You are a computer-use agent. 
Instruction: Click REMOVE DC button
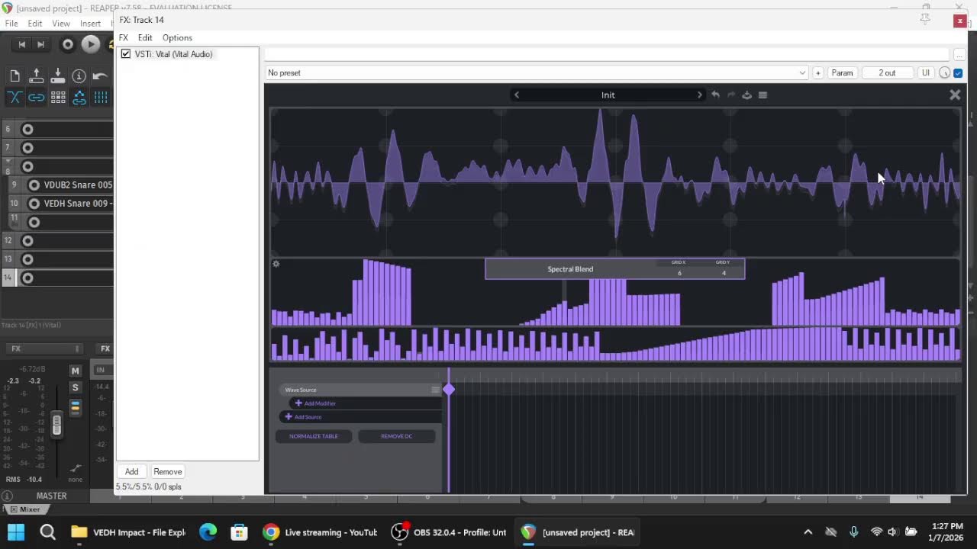[396, 436]
